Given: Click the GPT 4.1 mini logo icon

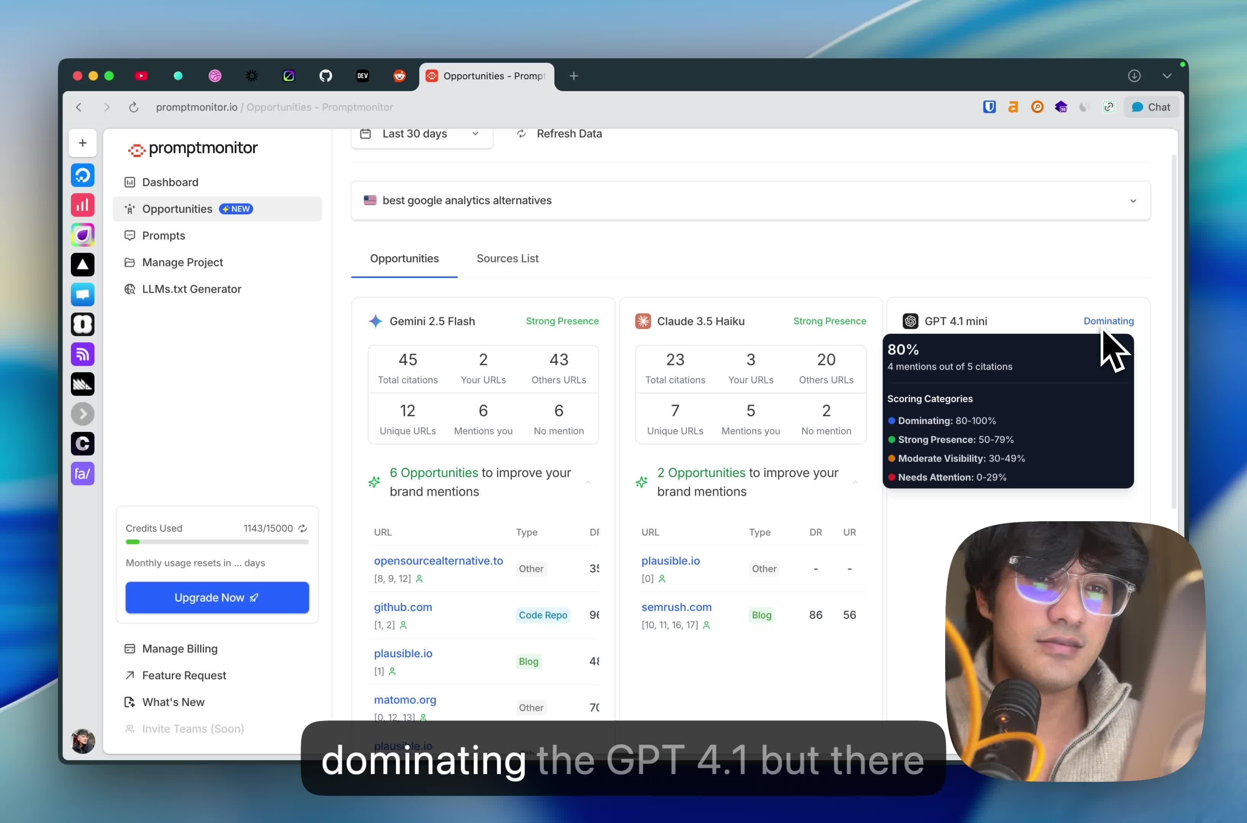Looking at the screenshot, I should (910, 321).
